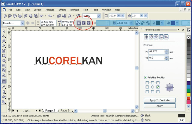Pick the Rectangle tool

click(x=4, y=56)
